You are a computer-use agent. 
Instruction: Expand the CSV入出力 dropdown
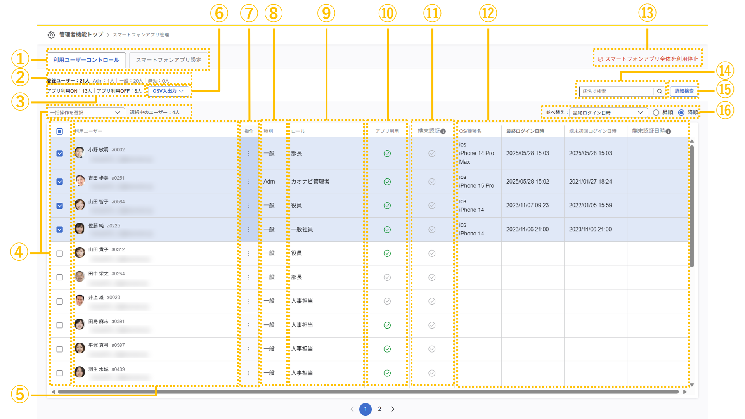pyautogui.click(x=168, y=91)
